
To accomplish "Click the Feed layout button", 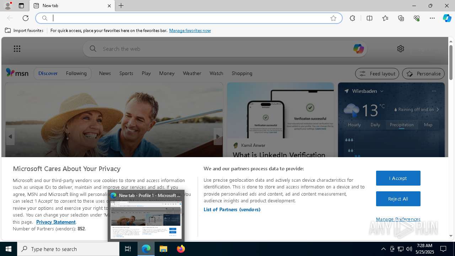I will click(377, 74).
